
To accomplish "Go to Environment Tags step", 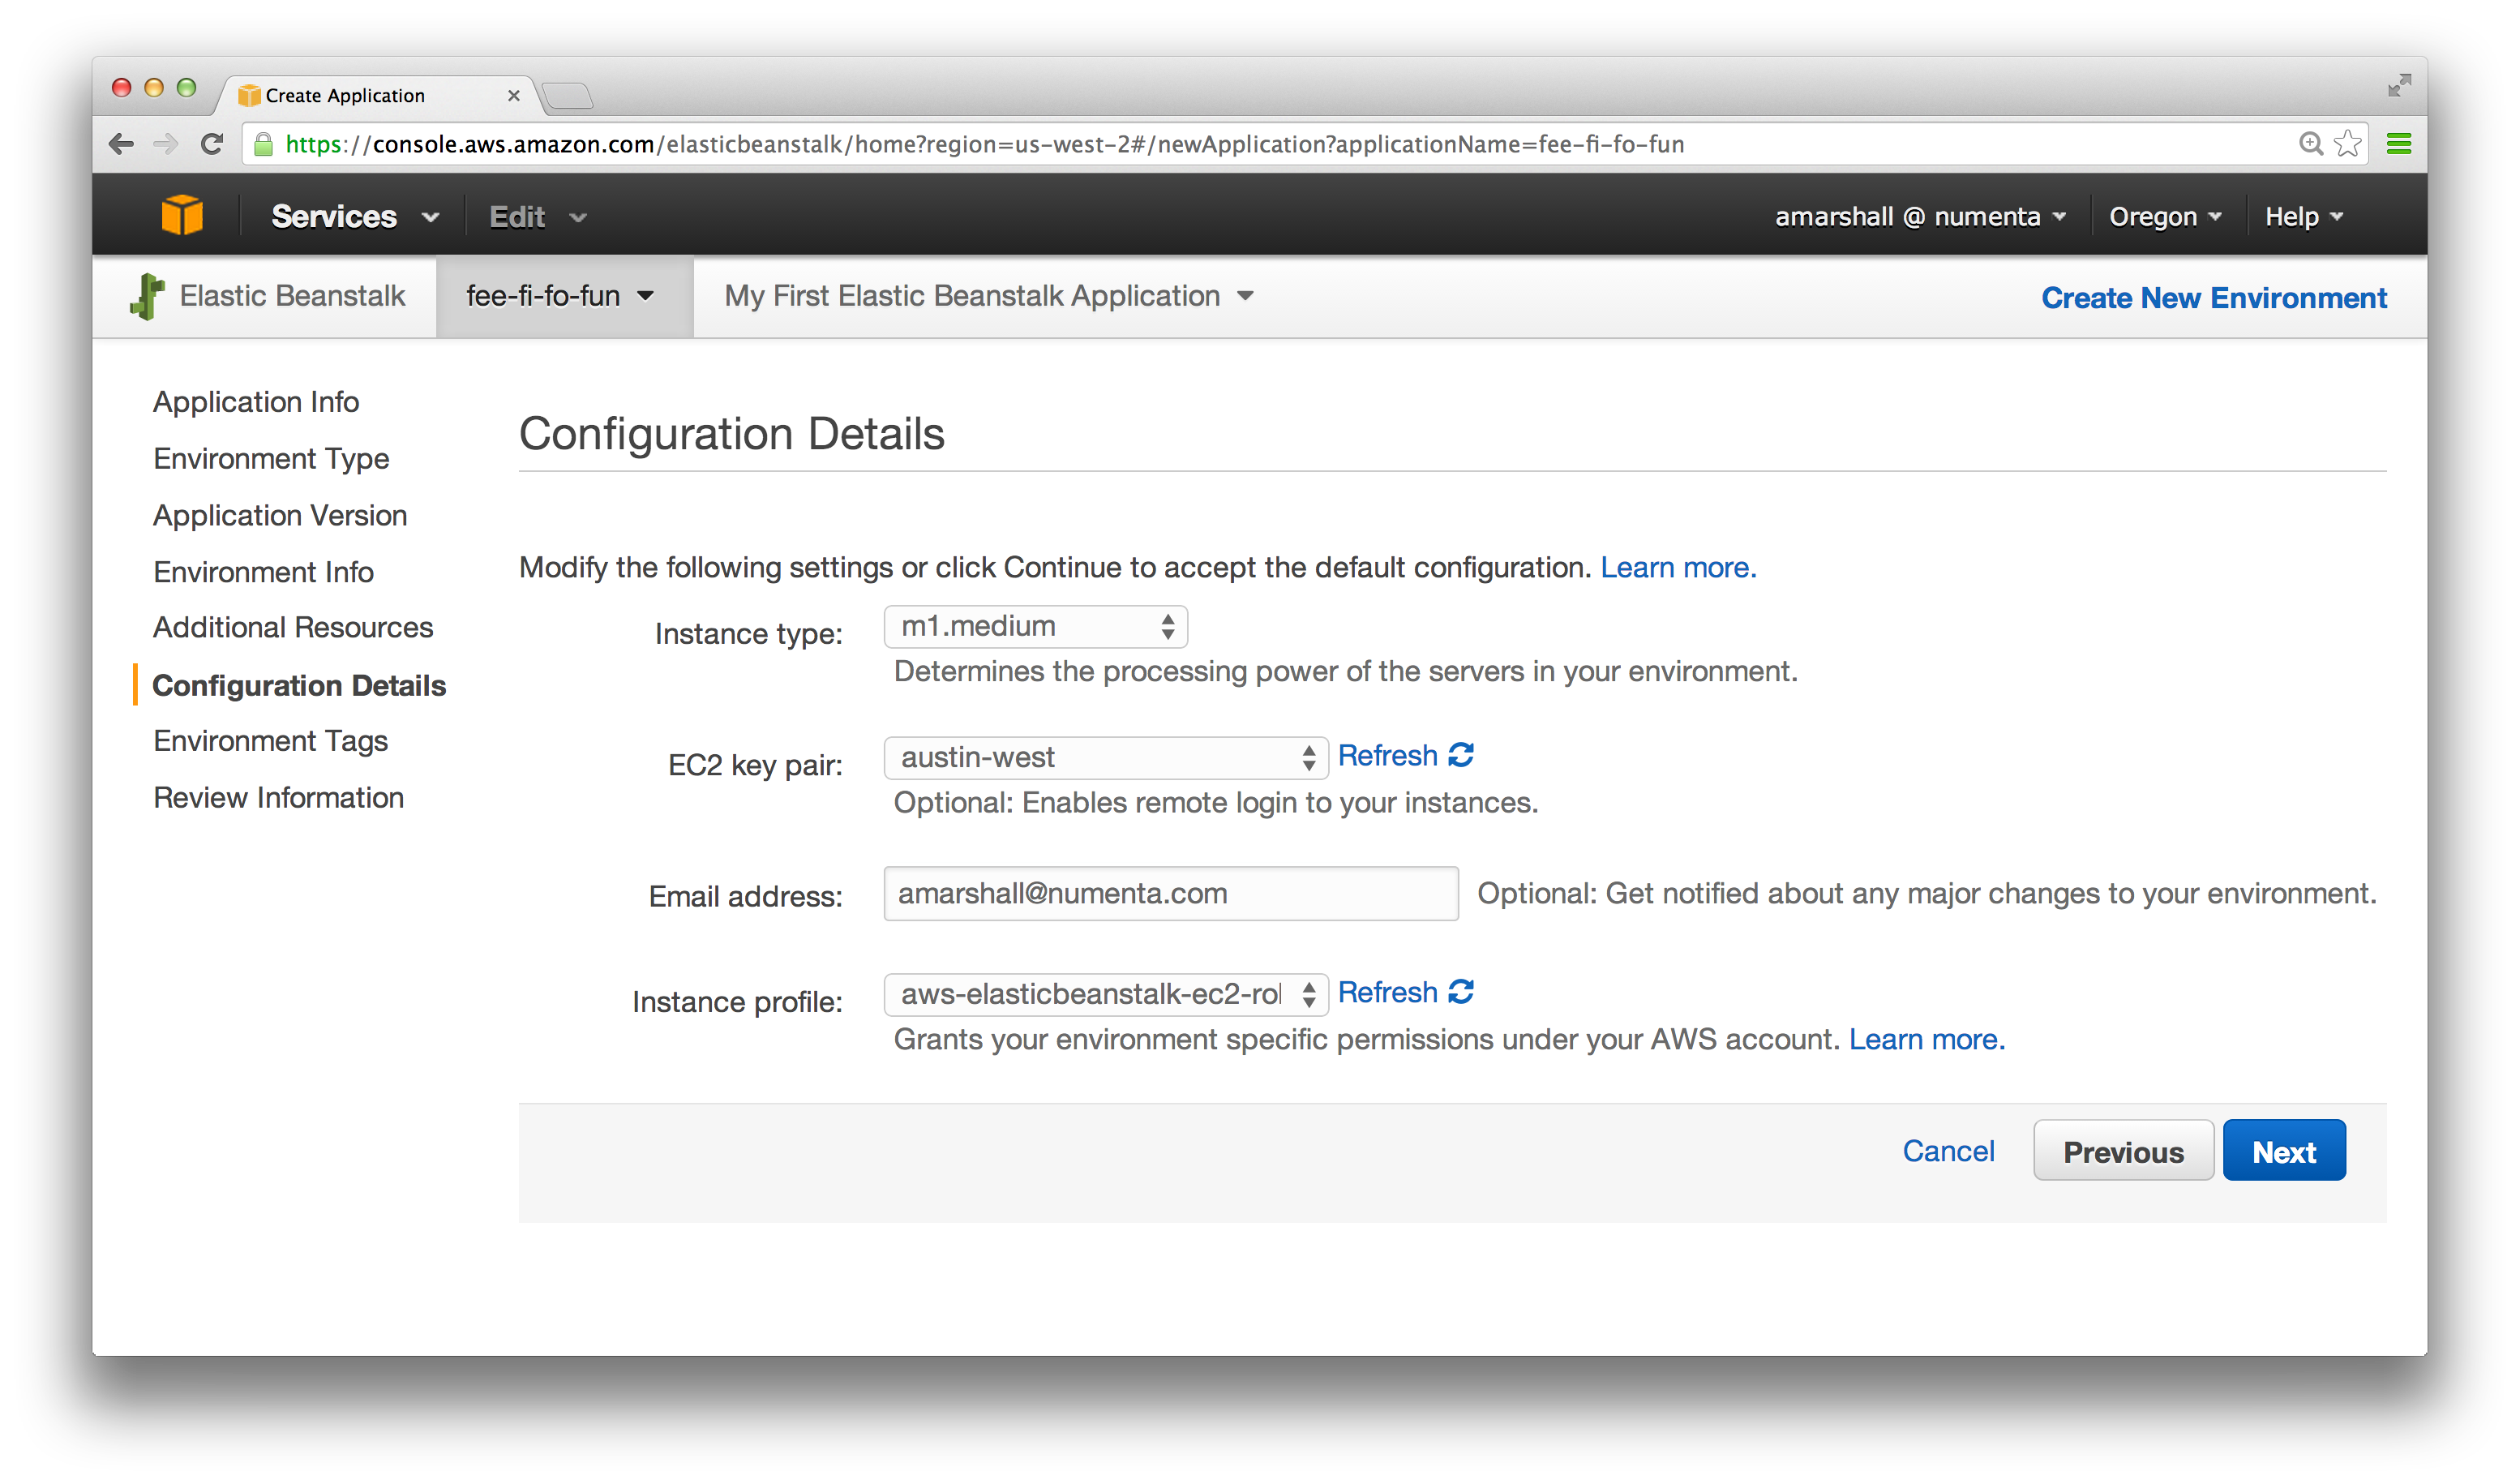I will pos(270,741).
